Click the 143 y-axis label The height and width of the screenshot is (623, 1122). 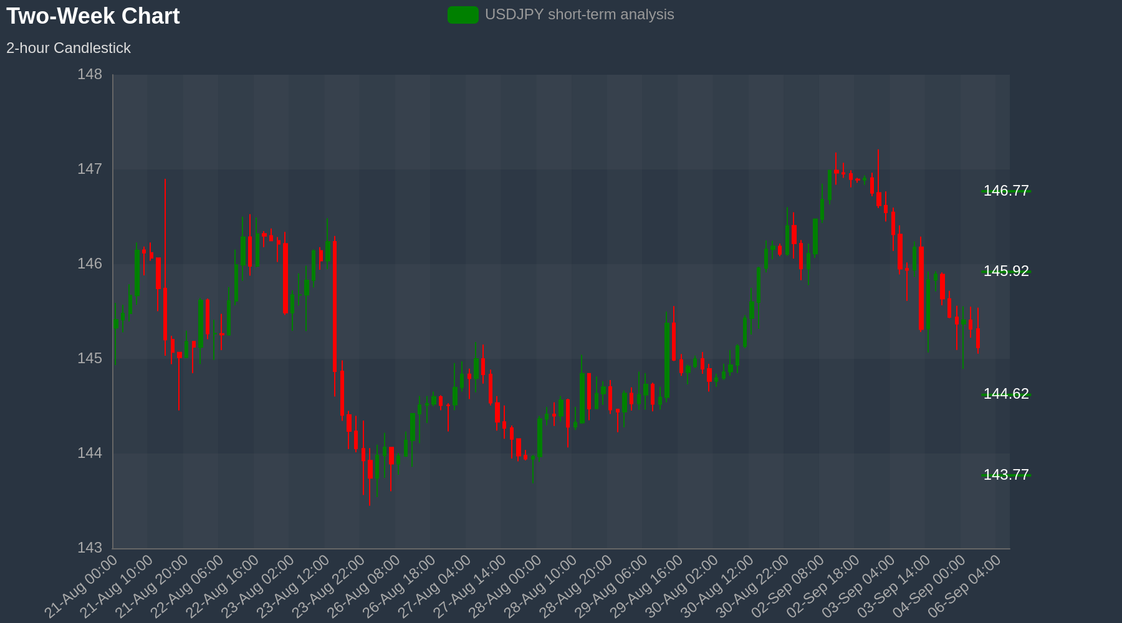pos(90,548)
